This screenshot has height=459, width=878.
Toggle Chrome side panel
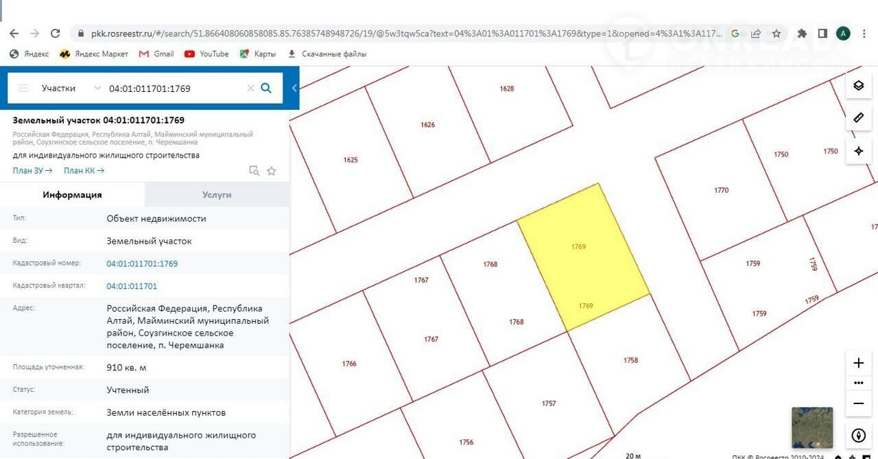tap(822, 33)
